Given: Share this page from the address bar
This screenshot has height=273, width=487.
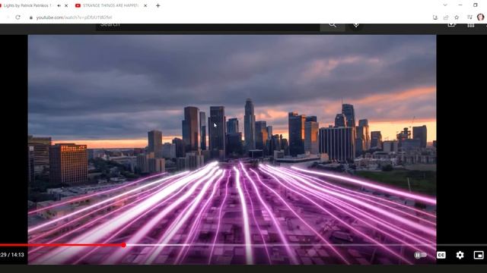Looking at the screenshot, I should tap(446, 17).
